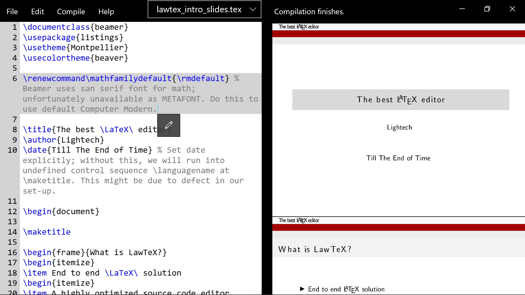Click the dropdown chevron arrow
The image size is (525, 295).
[253, 10]
